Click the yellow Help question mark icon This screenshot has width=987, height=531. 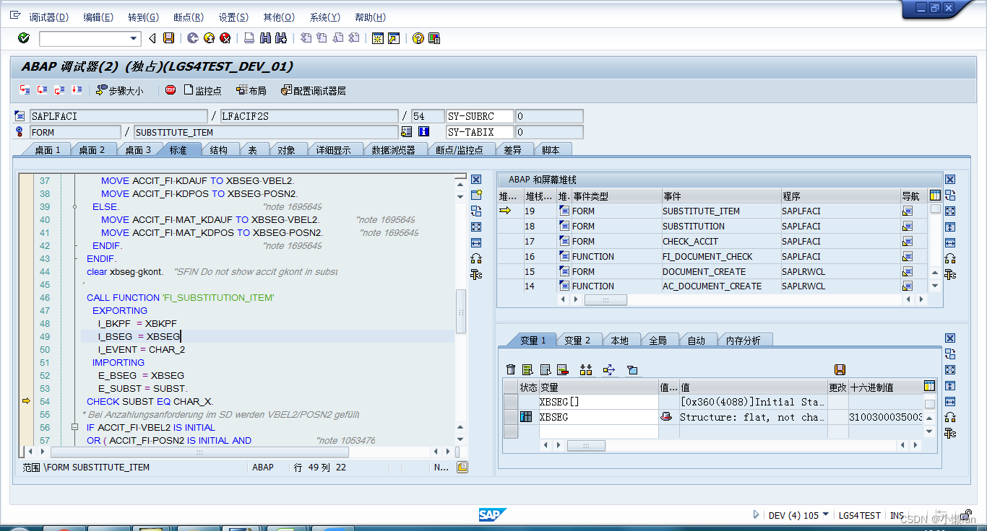point(418,38)
